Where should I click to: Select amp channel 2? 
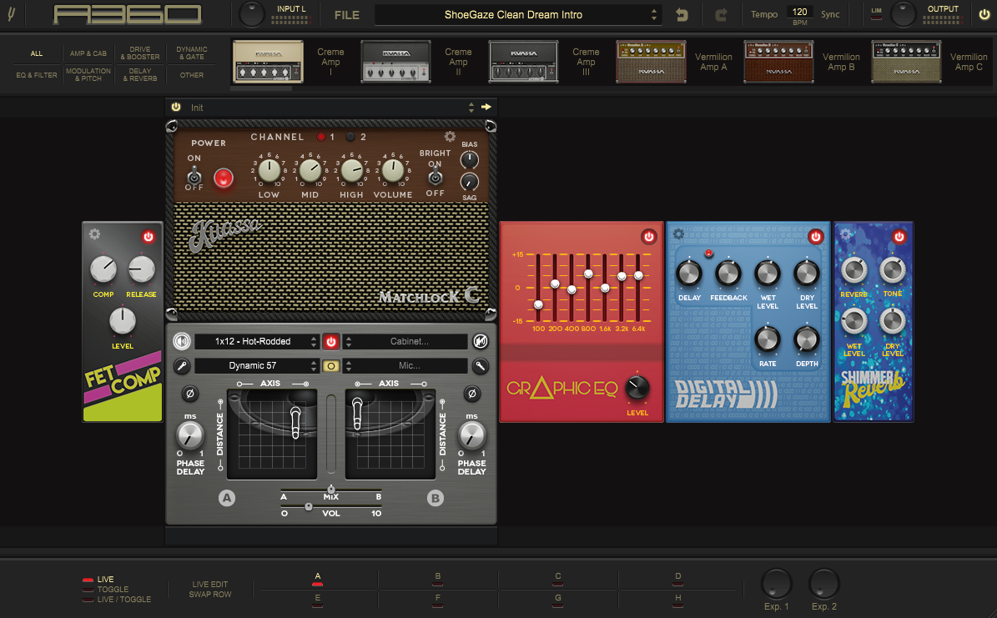[350, 137]
